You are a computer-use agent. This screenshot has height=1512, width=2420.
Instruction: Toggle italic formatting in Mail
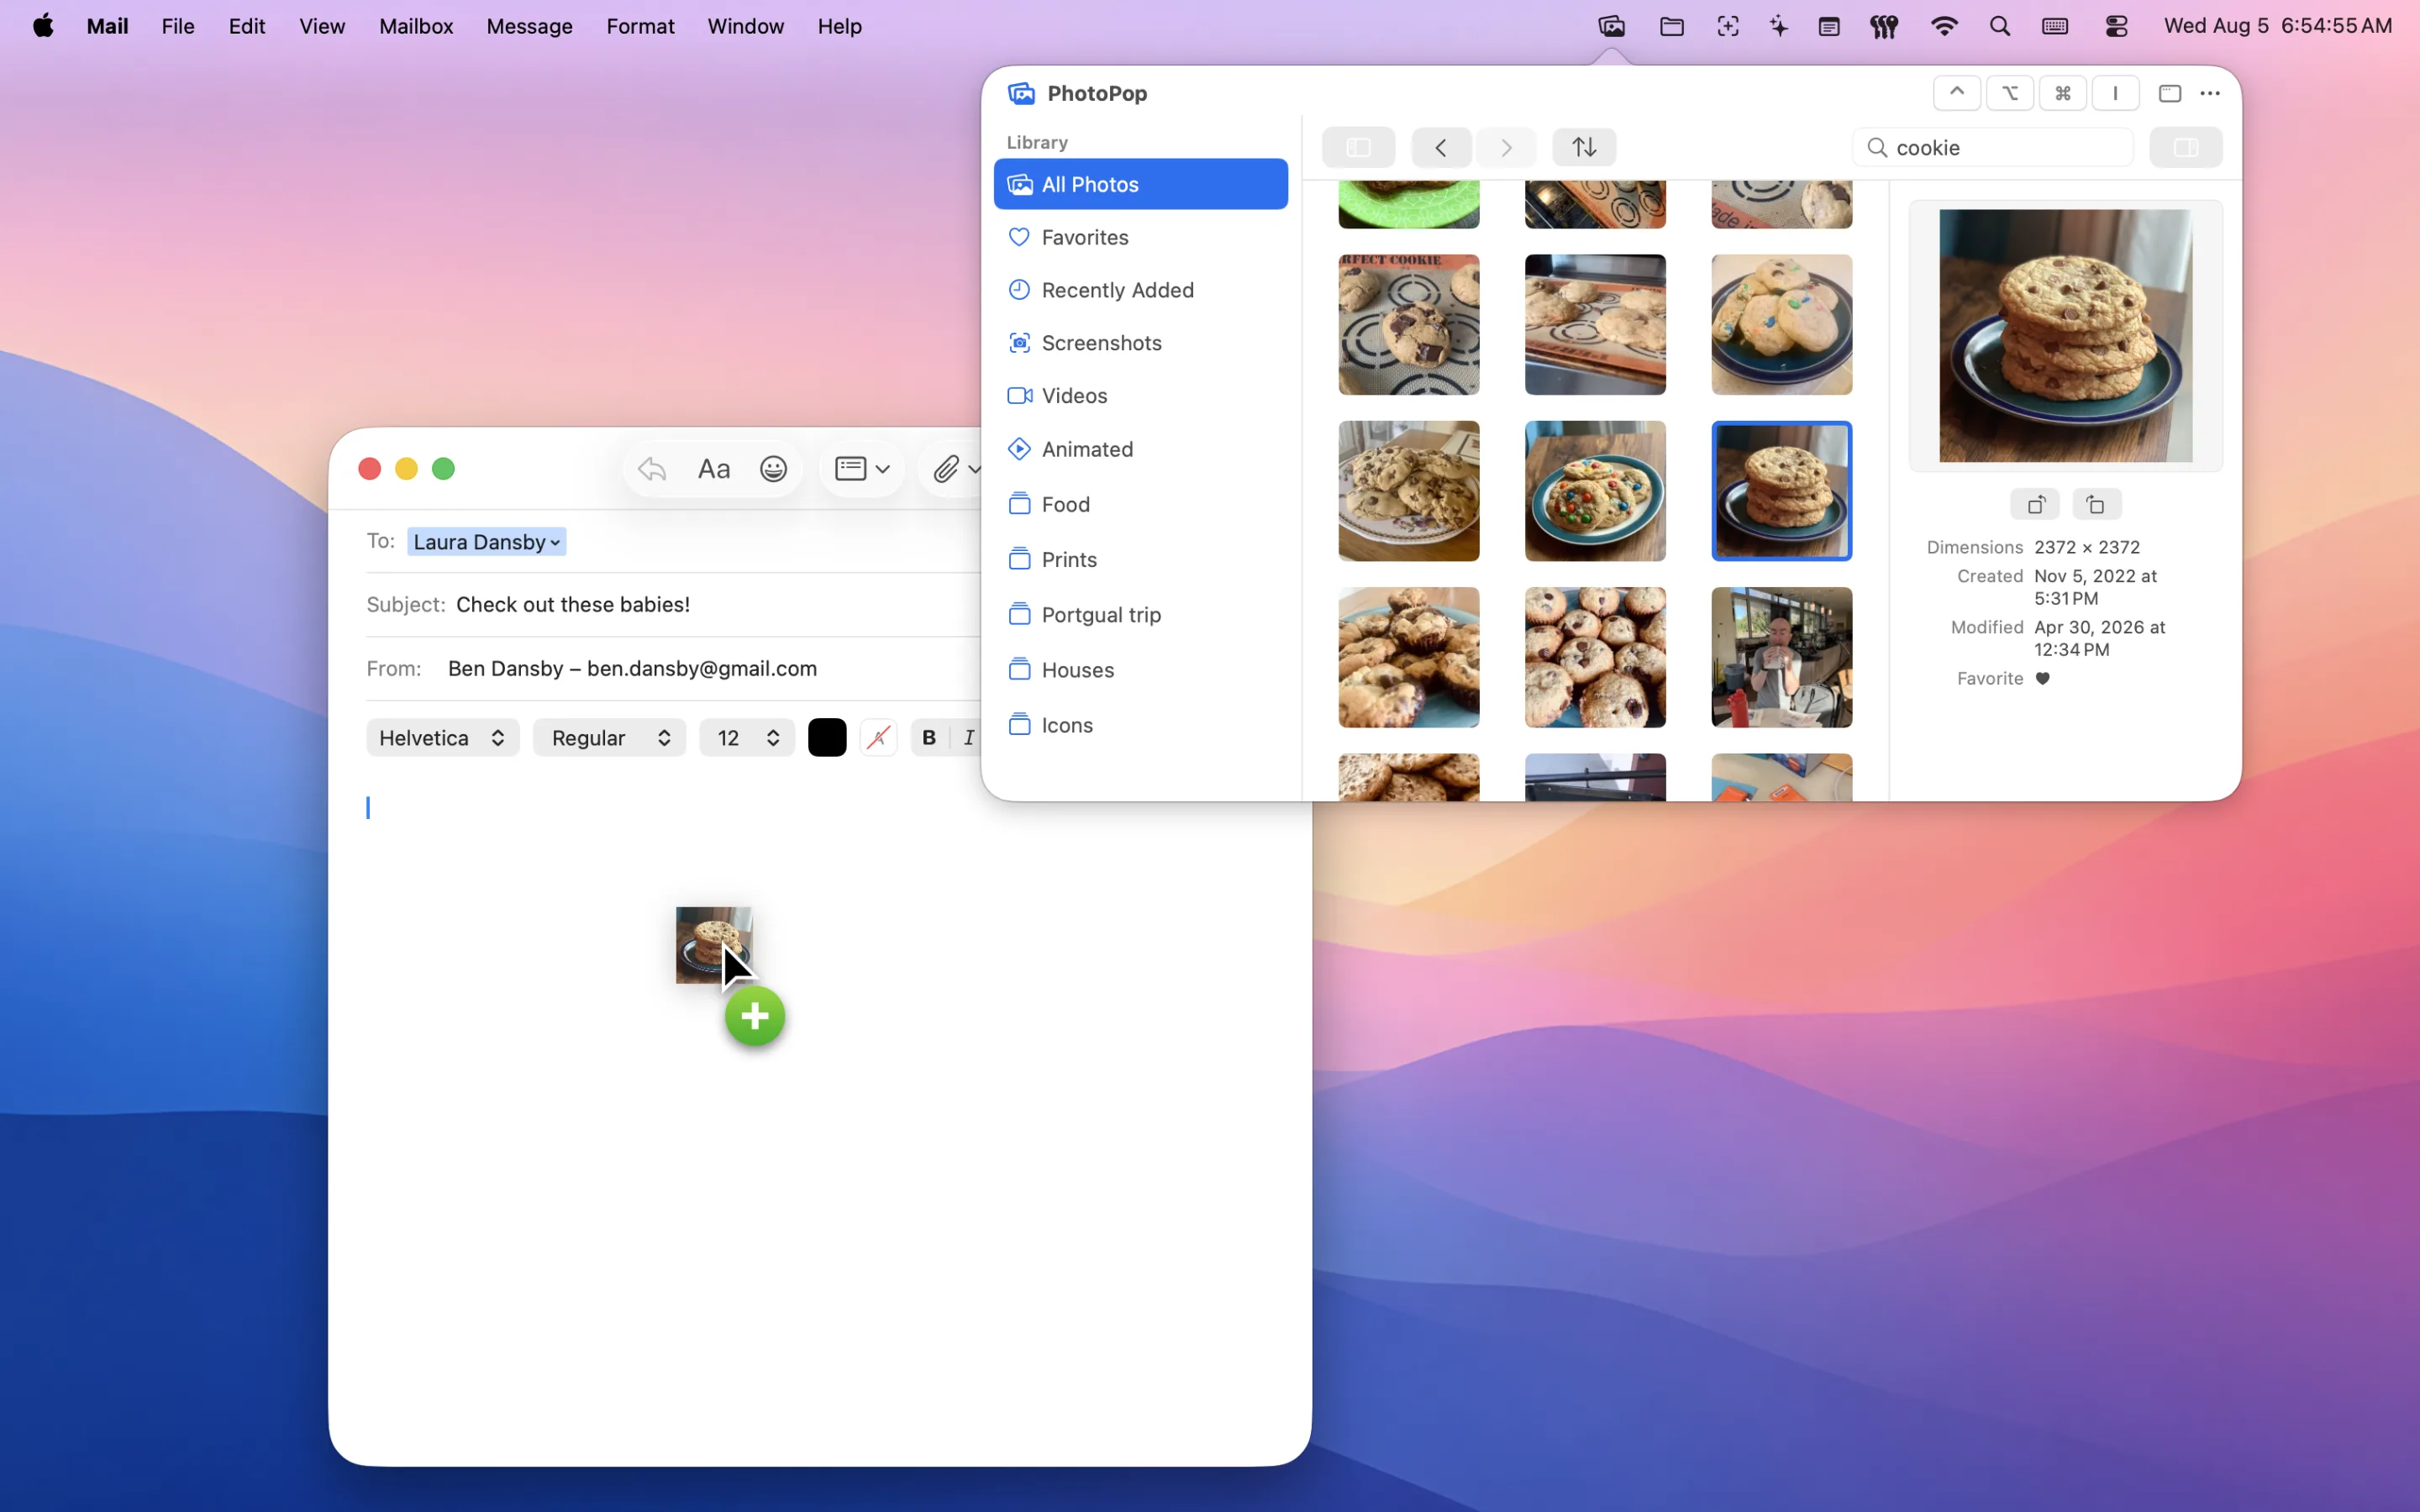click(967, 737)
